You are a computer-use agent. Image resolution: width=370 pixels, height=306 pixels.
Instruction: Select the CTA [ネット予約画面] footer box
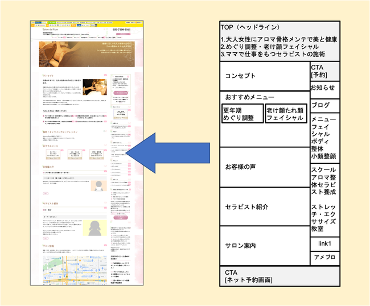tap(280, 276)
